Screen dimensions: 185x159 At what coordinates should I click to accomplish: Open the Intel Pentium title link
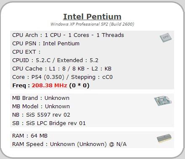pos(92,17)
